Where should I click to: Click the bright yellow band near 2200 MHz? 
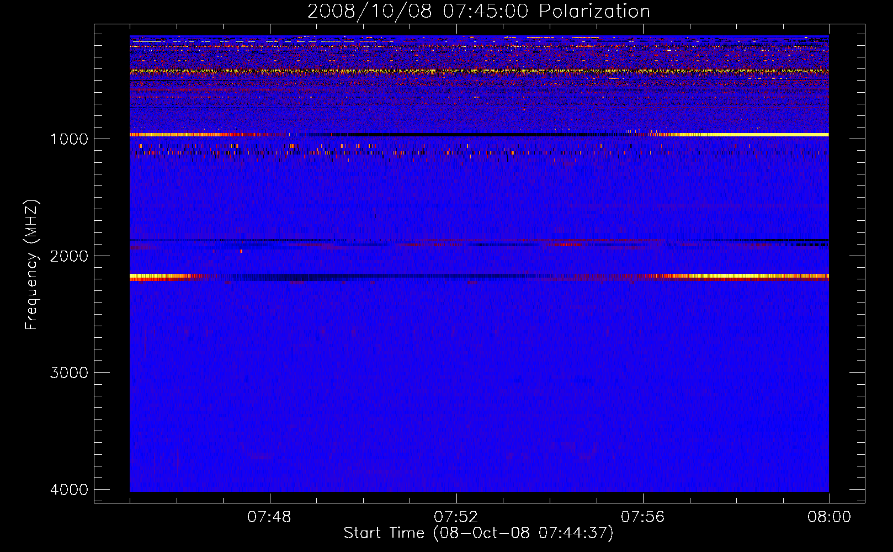click(x=479, y=277)
